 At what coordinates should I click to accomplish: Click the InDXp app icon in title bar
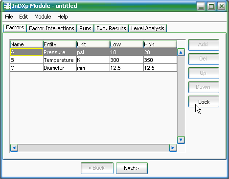(x=7, y=6)
